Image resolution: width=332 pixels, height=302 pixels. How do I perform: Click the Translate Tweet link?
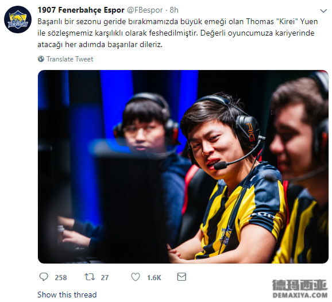point(70,59)
